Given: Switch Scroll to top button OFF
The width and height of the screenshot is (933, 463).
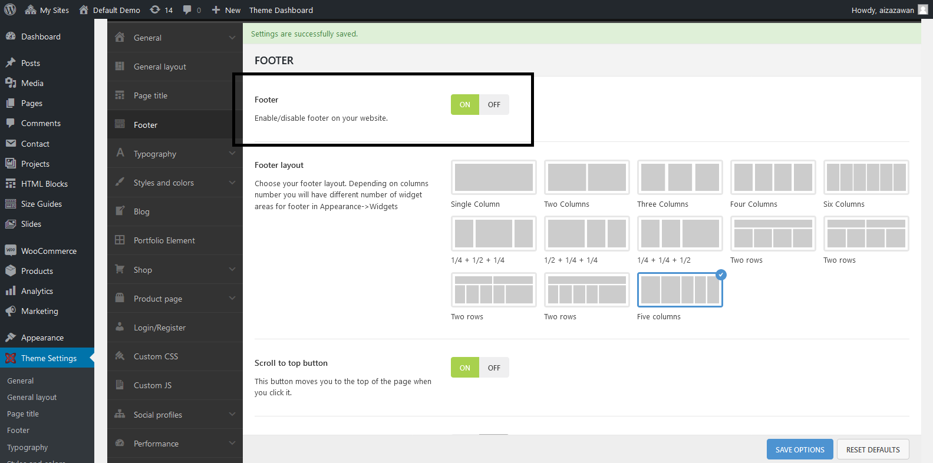Looking at the screenshot, I should (x=494, y=368).
